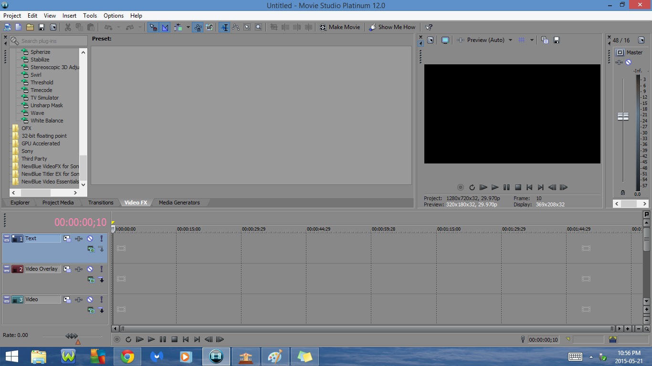This screenshot has height=366, width=652.
Task: Select the White Balance effect
Action: tap(47, 121)
